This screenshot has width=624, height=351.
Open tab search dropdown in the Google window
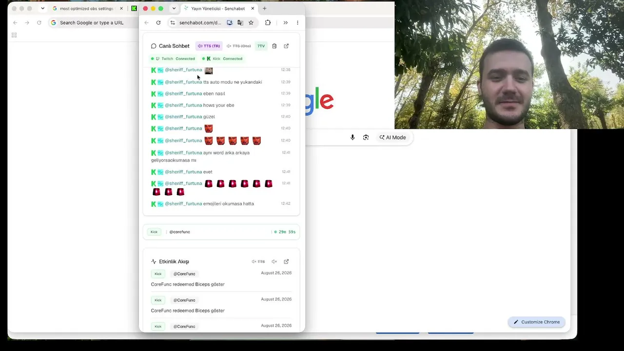point(43,8)
